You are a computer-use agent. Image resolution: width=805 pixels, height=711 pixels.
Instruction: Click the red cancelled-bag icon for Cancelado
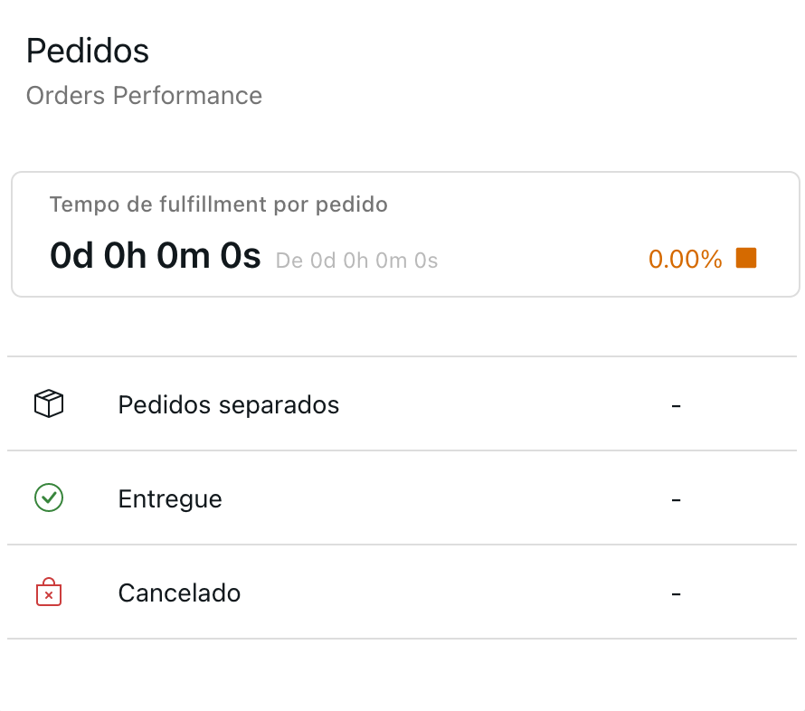pyautogui.click(x=48, y=592)
